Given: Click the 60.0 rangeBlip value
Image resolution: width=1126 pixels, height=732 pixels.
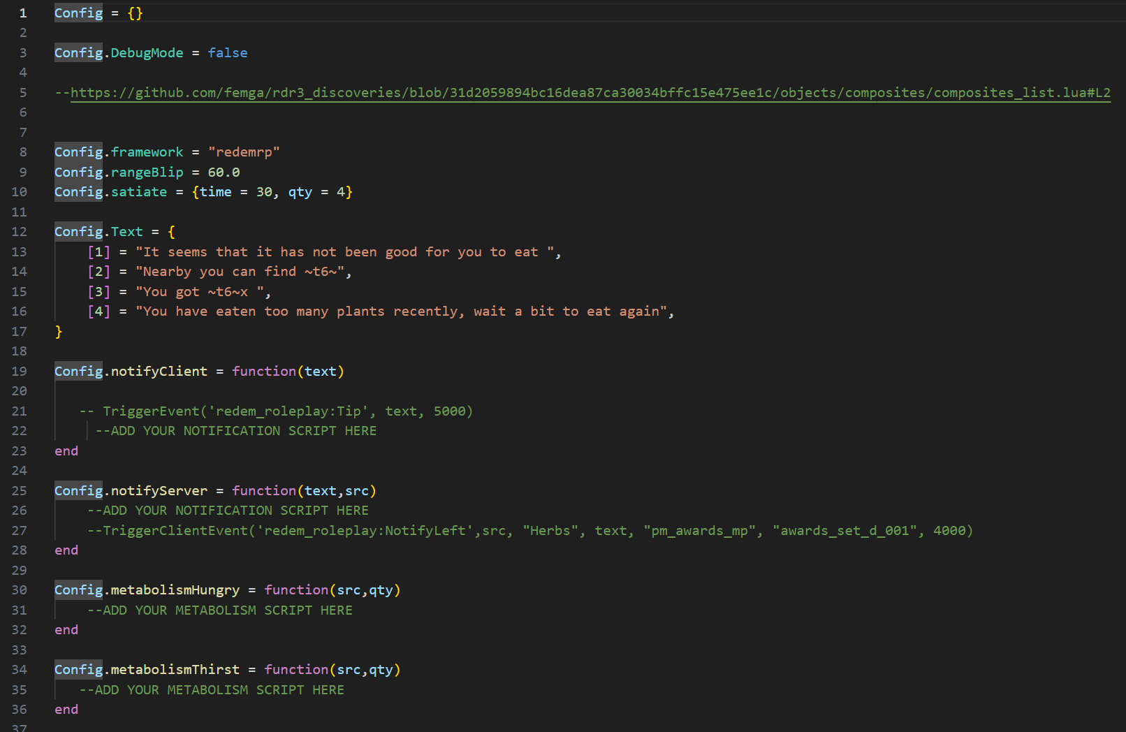Looking at the screenshot, I should point(224,173).
